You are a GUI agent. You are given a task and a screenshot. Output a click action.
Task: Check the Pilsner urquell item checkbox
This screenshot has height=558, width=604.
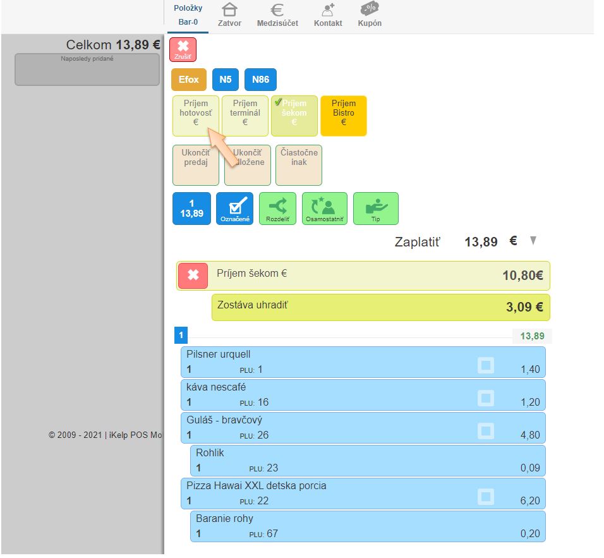pyautogui.click(x=485, y=365)
